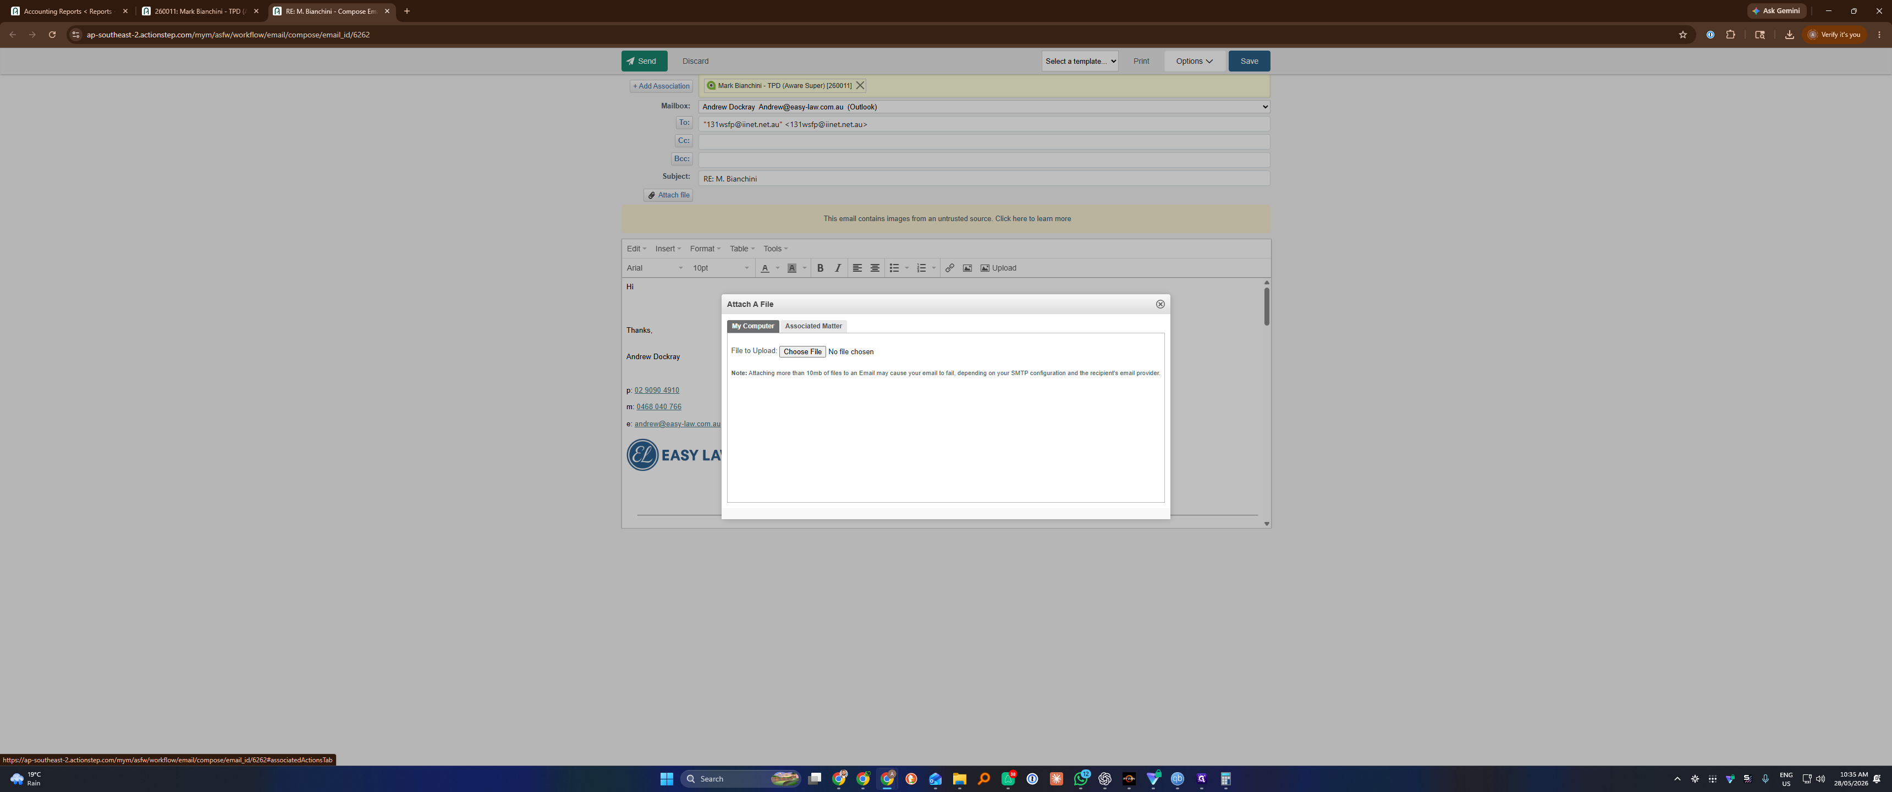Viewport: 1892px width, 792px height.
Task: Open the Format menu in the editor
Action: tap(705, 249)
